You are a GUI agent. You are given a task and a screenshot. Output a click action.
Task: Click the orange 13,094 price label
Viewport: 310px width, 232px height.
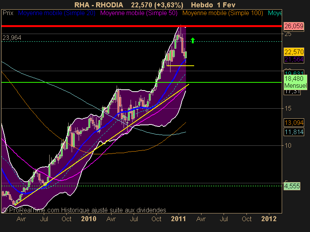click(x=294, y=123)
